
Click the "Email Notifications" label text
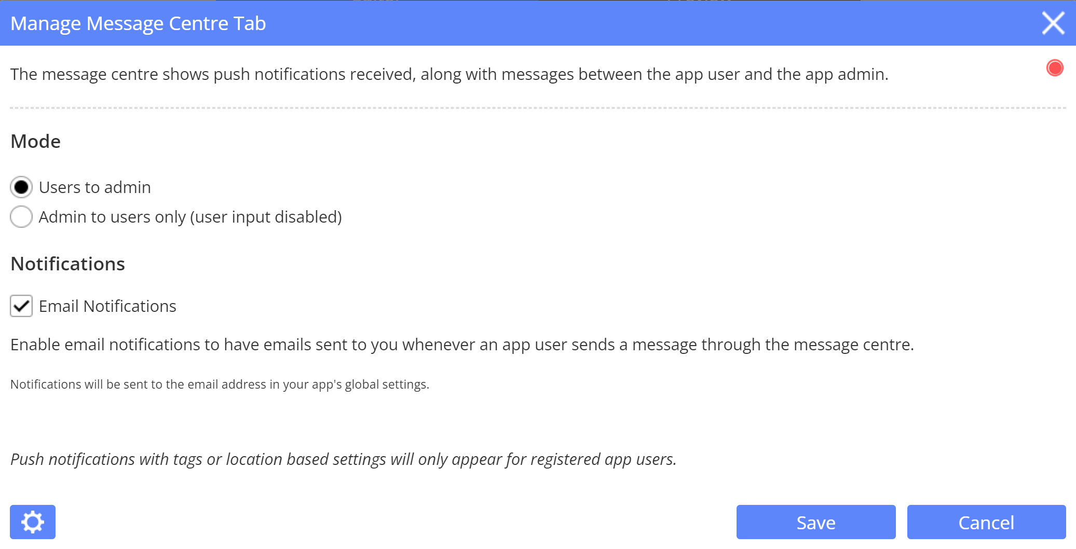107,306
